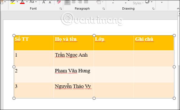
Task: Open the Quick Styles dropdown
Action: [x=138, y=3]
